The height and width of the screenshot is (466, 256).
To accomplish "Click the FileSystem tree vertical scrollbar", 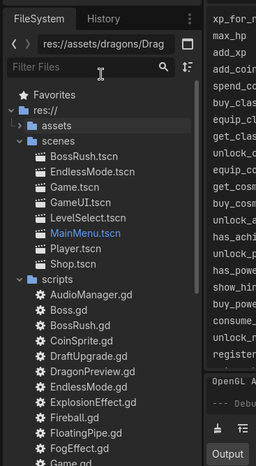I will click(x=197, y=187).
